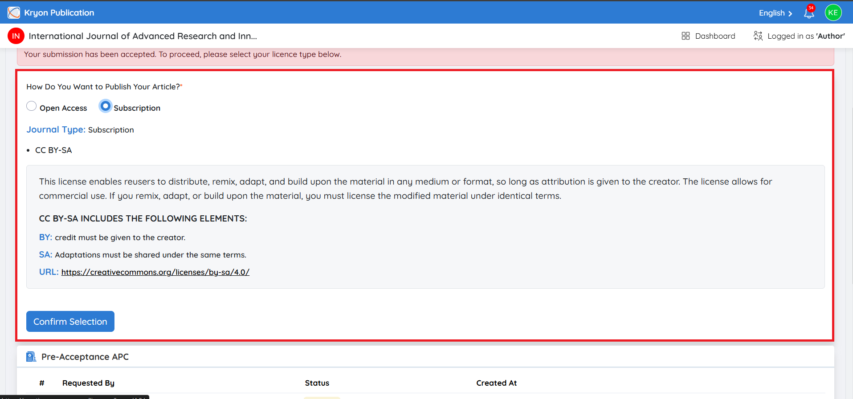
Task: Click the 'Logged in as Author' text
Action: click(806, 36)
